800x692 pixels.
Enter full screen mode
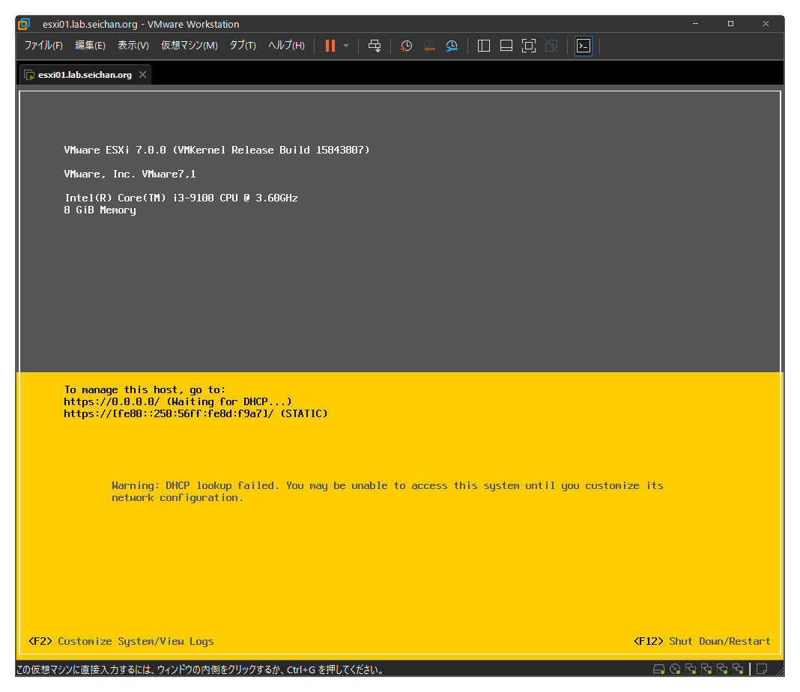pyautogui.click(x=529, y=46)
